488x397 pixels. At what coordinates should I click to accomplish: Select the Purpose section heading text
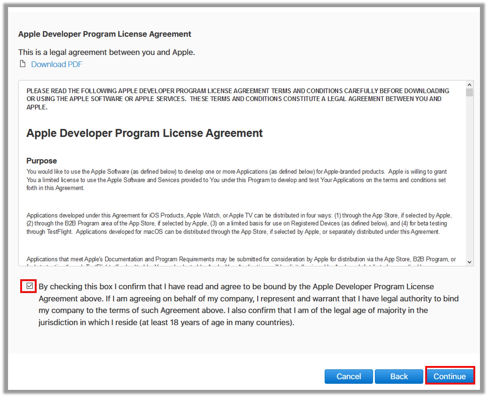coord(41,160)
